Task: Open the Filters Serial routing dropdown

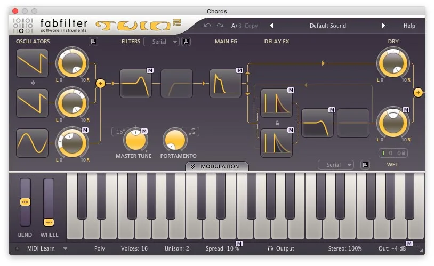Action: (162, 42)
